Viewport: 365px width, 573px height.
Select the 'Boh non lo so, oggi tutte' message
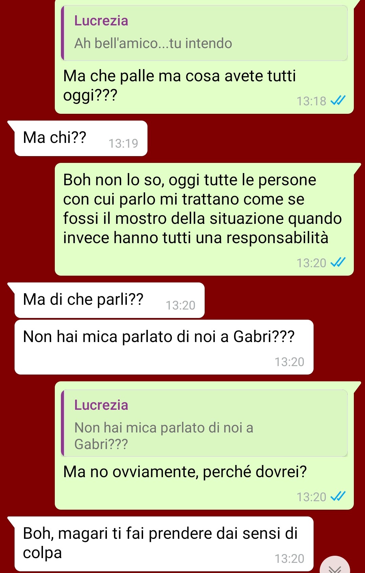204,219
